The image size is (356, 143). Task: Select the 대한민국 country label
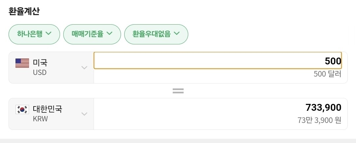point(47,109)
